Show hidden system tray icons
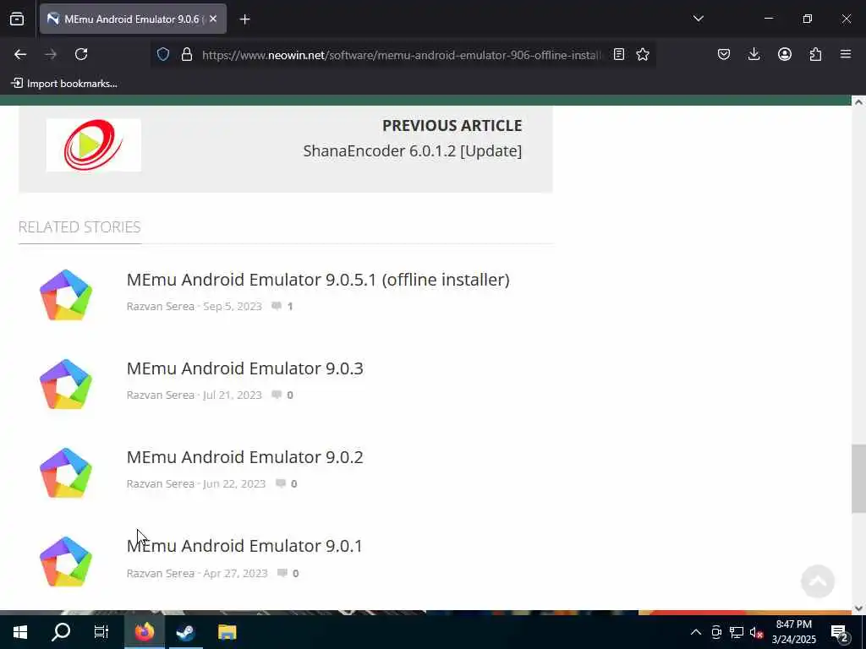This screenshot has height=649, width=866. [696, 632]
